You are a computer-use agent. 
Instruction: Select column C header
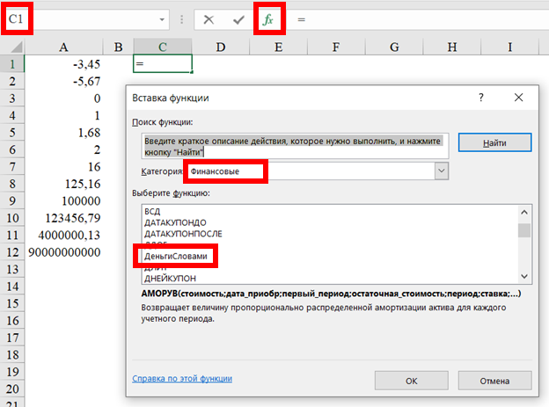(163, 47)
